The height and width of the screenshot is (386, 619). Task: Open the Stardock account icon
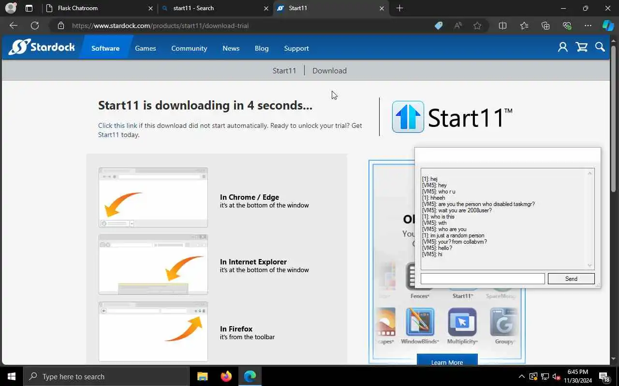(x=562, y=47)
